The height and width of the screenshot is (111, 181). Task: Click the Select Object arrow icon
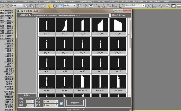coord(26,6)
